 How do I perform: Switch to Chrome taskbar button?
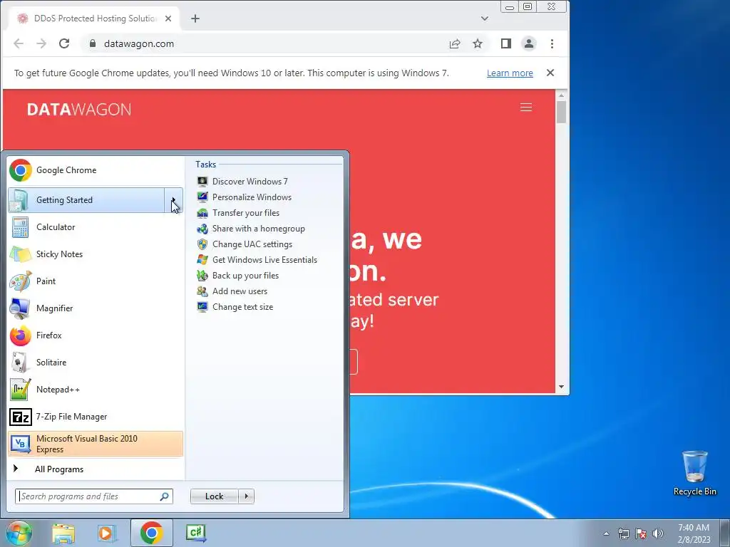151,533
